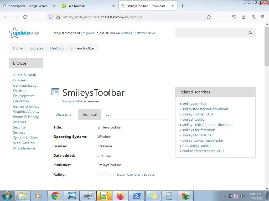Open the Firefox downloads panel
Viewport: 269px width, 201px height.
244,17
